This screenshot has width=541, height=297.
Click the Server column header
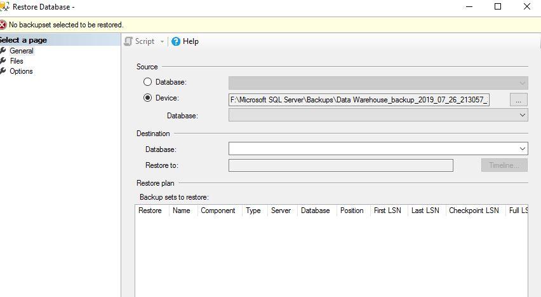coord(283,211)
